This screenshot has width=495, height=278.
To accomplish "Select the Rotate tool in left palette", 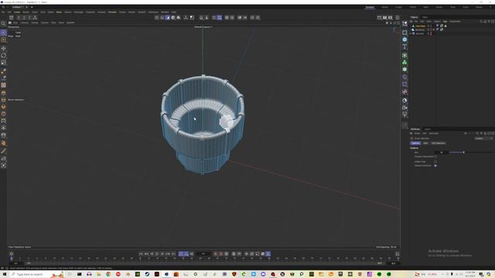I will (x=3, y=55).
